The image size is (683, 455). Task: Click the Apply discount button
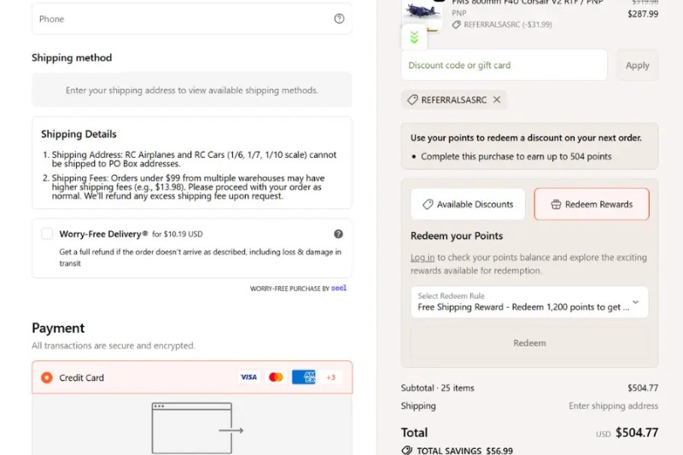pos(637,65)
